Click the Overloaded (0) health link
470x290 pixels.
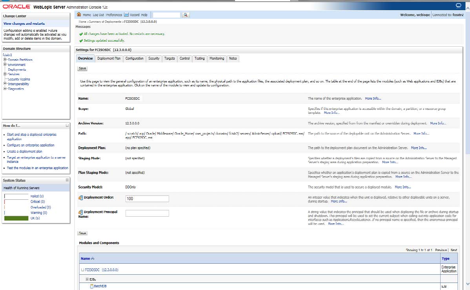pyautogui.click(x=40, y=207)
